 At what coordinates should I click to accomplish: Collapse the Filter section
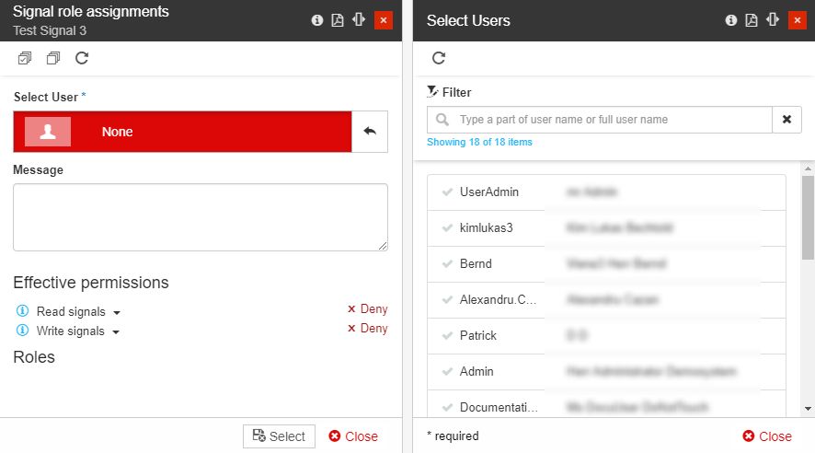click(x=449, y=92)
